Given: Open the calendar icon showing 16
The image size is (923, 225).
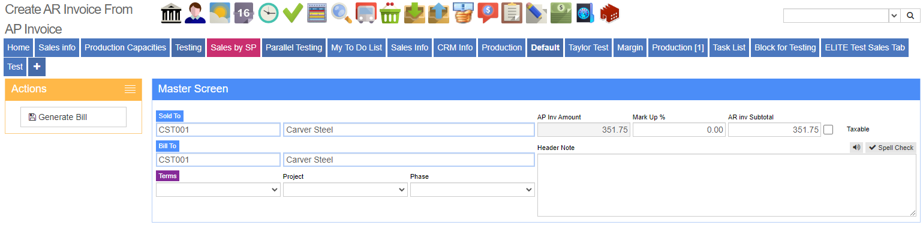Looking at the screenshot, I should (244, 13).
